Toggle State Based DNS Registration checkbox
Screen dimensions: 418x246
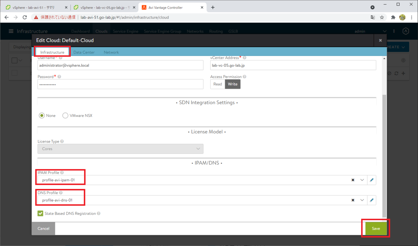click(x=40, y=213)
